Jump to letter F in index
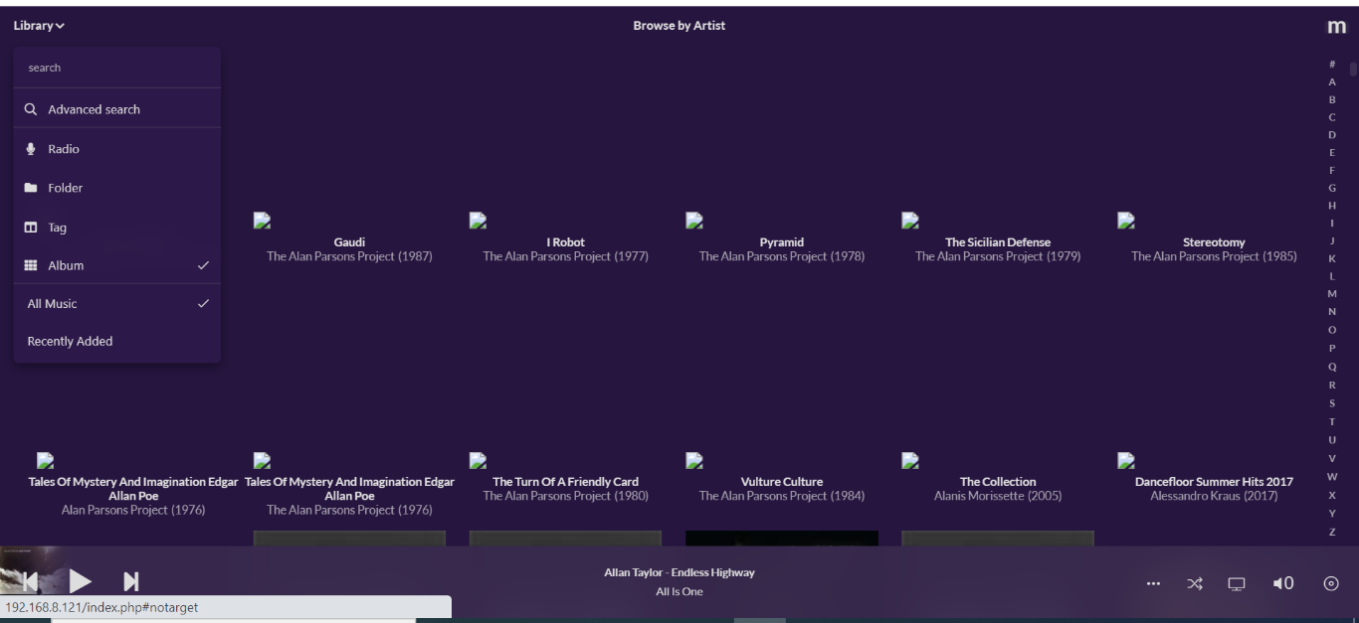Screen dimensions: 1359x623 pos(1332,171)
